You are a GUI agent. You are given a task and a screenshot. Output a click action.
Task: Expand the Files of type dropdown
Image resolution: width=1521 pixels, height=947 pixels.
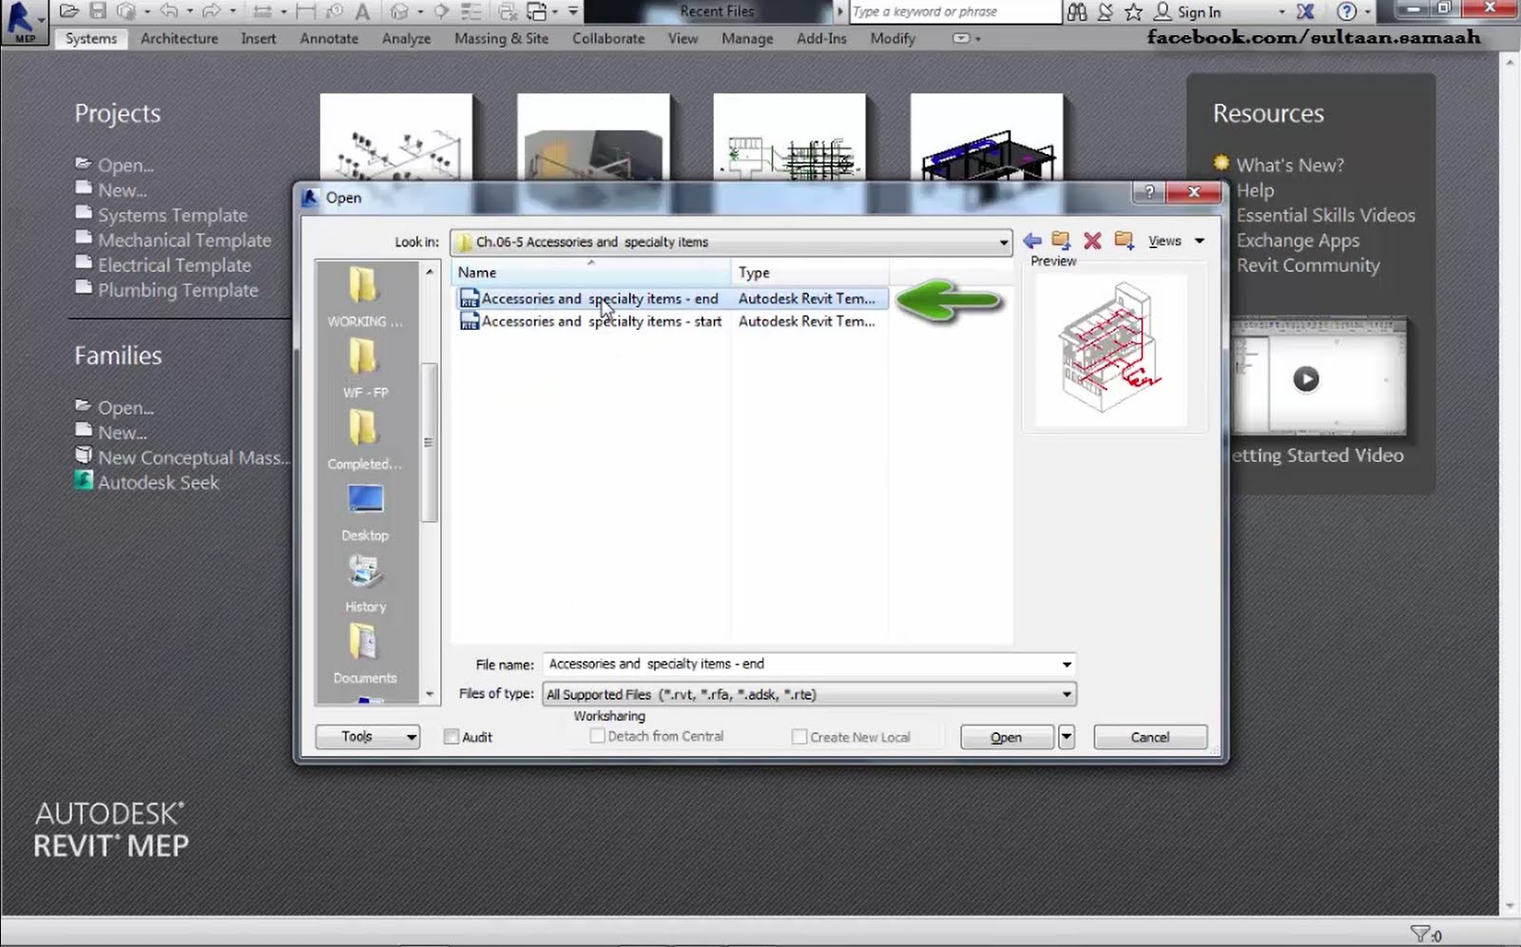(x=1067, y=694)
